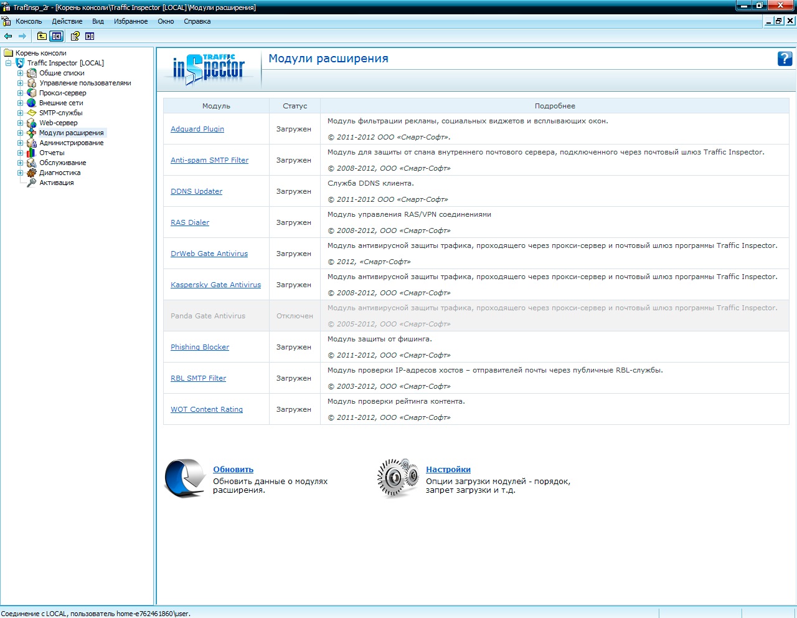Click the action pane toolbar icon
This screenshot has height=618, width=797.
click(90, 36)
